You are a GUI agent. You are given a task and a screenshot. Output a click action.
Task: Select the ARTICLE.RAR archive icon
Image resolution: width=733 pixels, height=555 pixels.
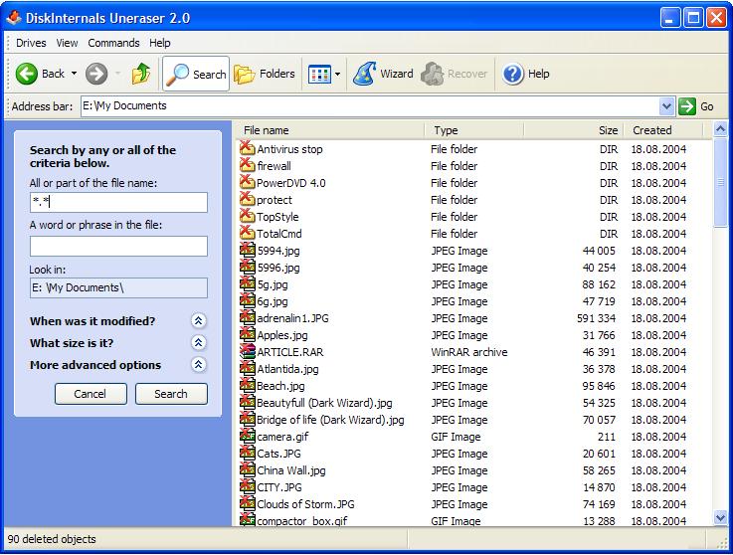[247, 352]
